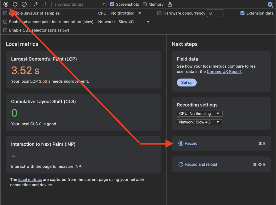
Task: Click the Set up button under Field data
Action: pos(187,83)
